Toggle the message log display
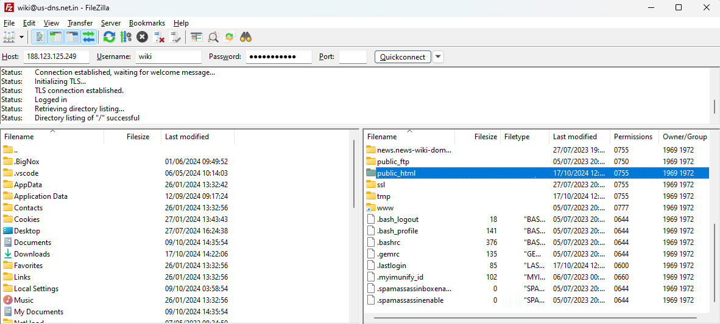Image resolution: width=720 pixels, height=324 pixels. [40, 37]
